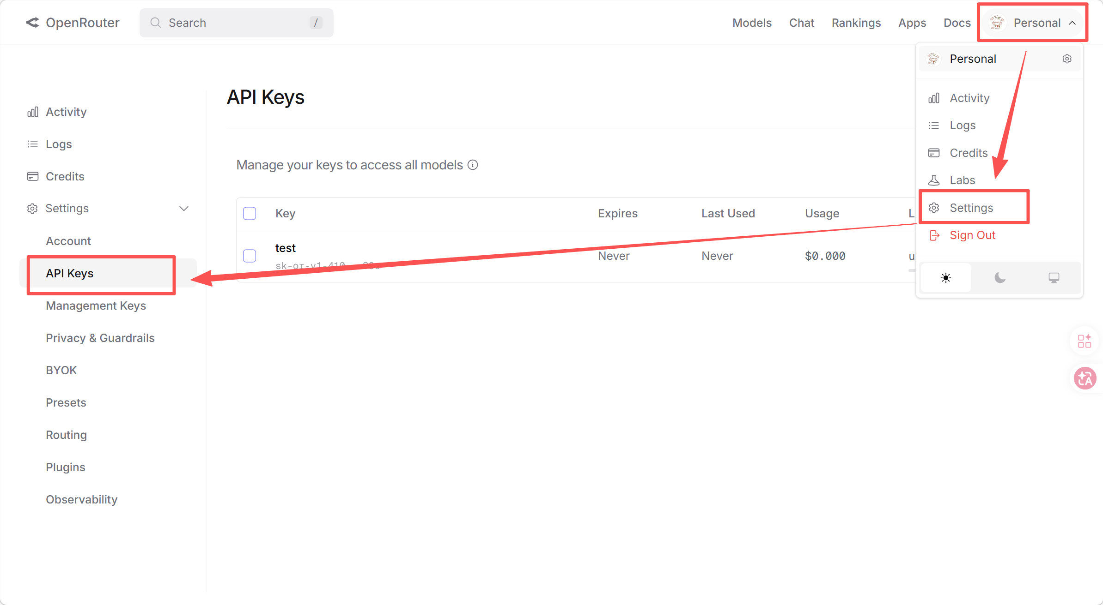Click the $0.000 usage value
Screen dimensions: 1103x605
pos(825,256)
